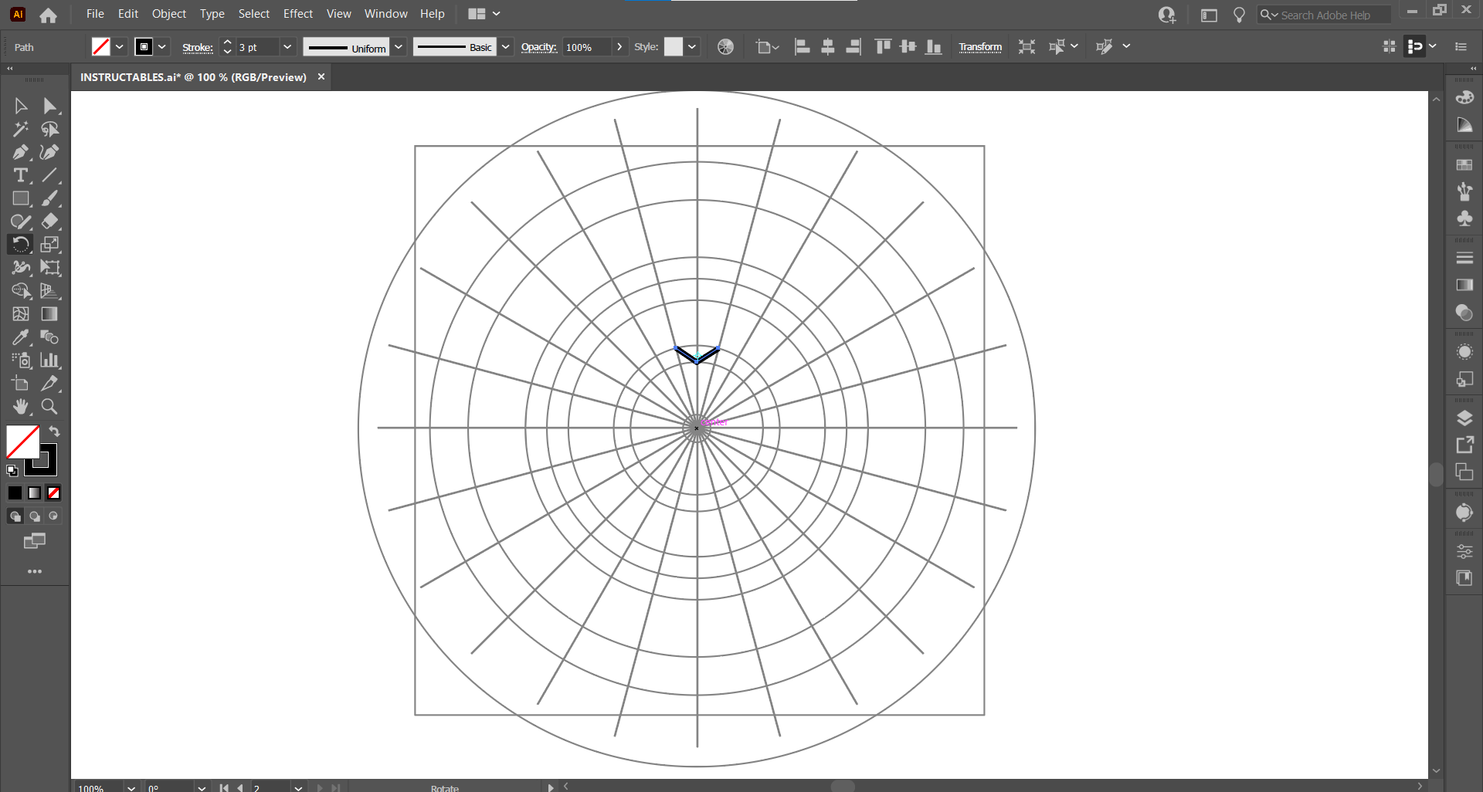The image size is (1483, 792).
Task: Select the Hand tool
Action: [19, 407]
